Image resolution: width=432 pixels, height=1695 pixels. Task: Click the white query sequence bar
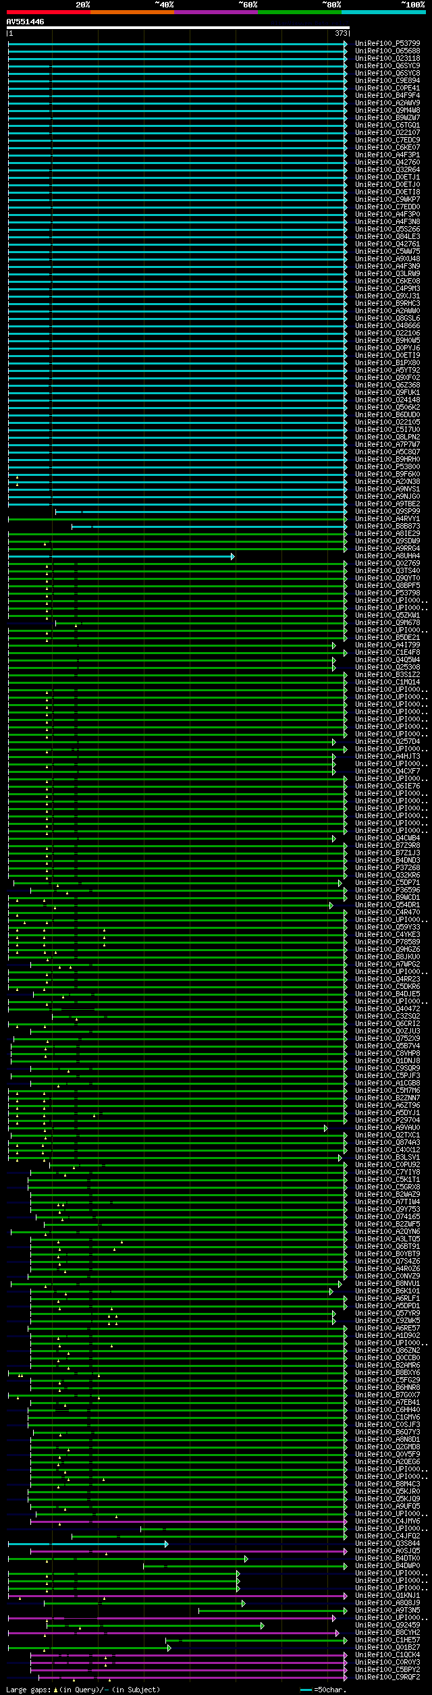tap(178, 28)
